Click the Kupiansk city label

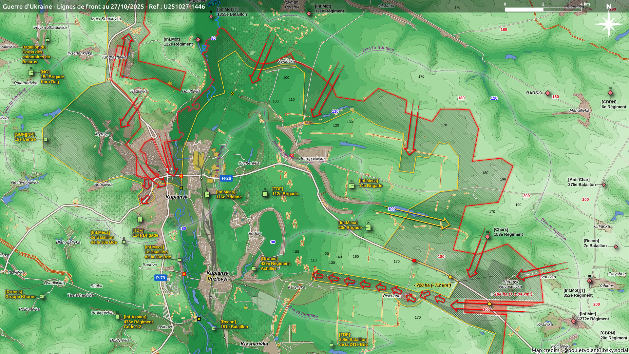(177, 197)
